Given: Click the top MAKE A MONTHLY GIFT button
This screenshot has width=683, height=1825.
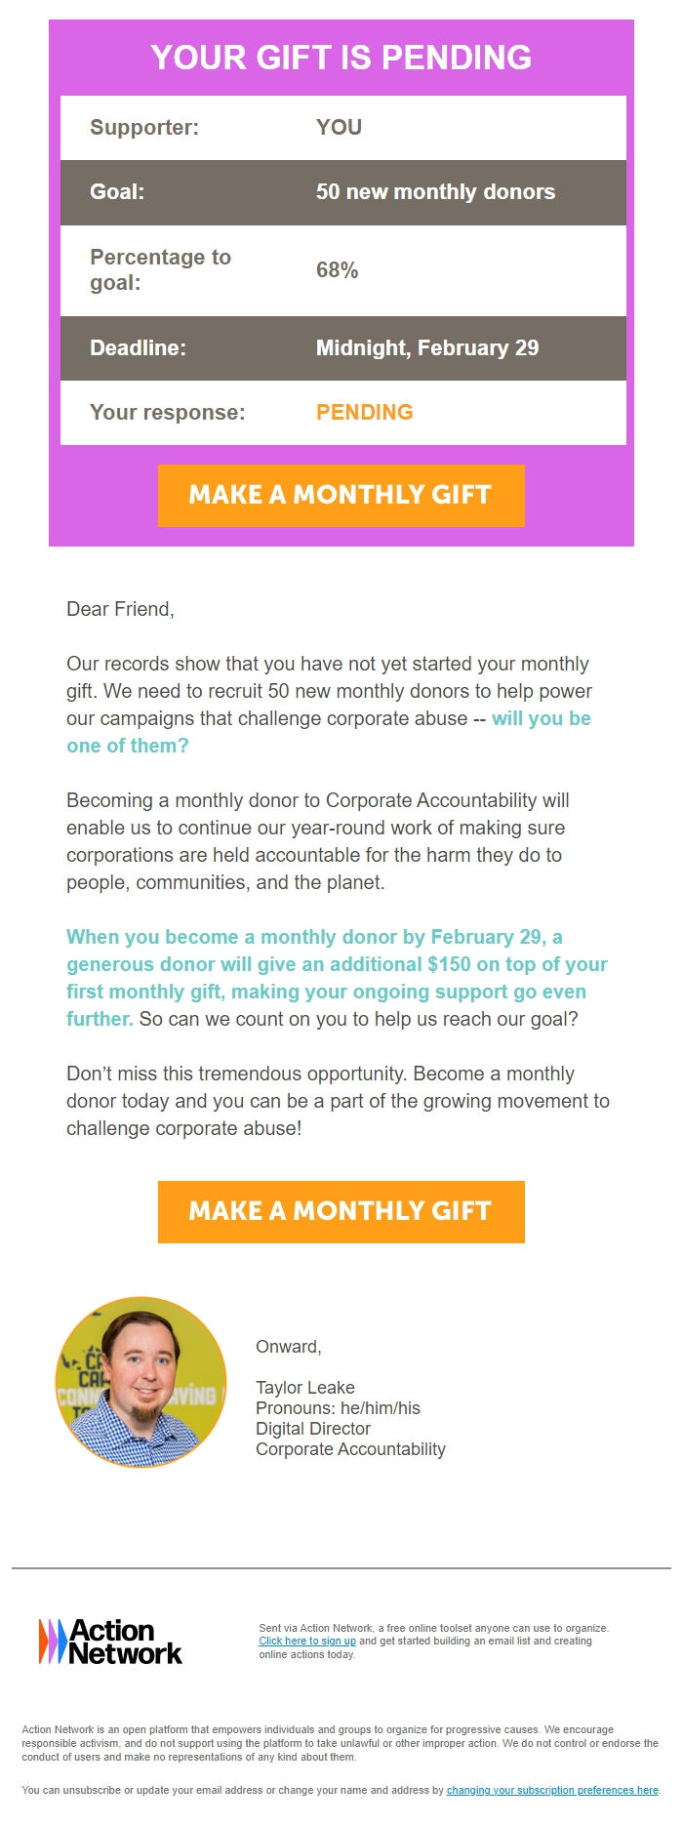Looking at the screenshot, I should pos(341,495).
